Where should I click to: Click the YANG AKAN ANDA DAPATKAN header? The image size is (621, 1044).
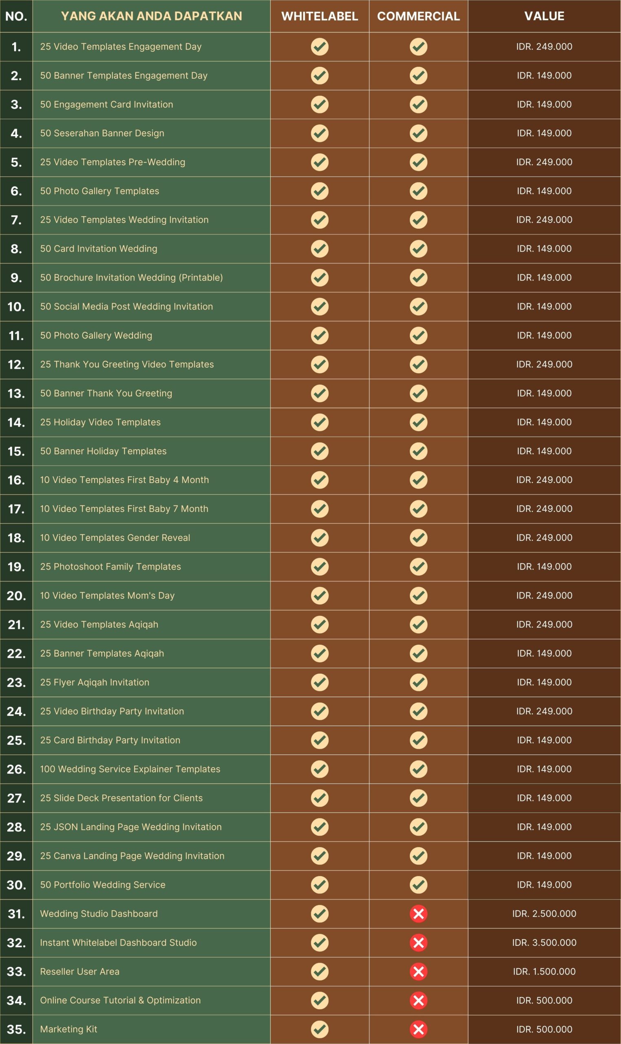click(152, 16)
